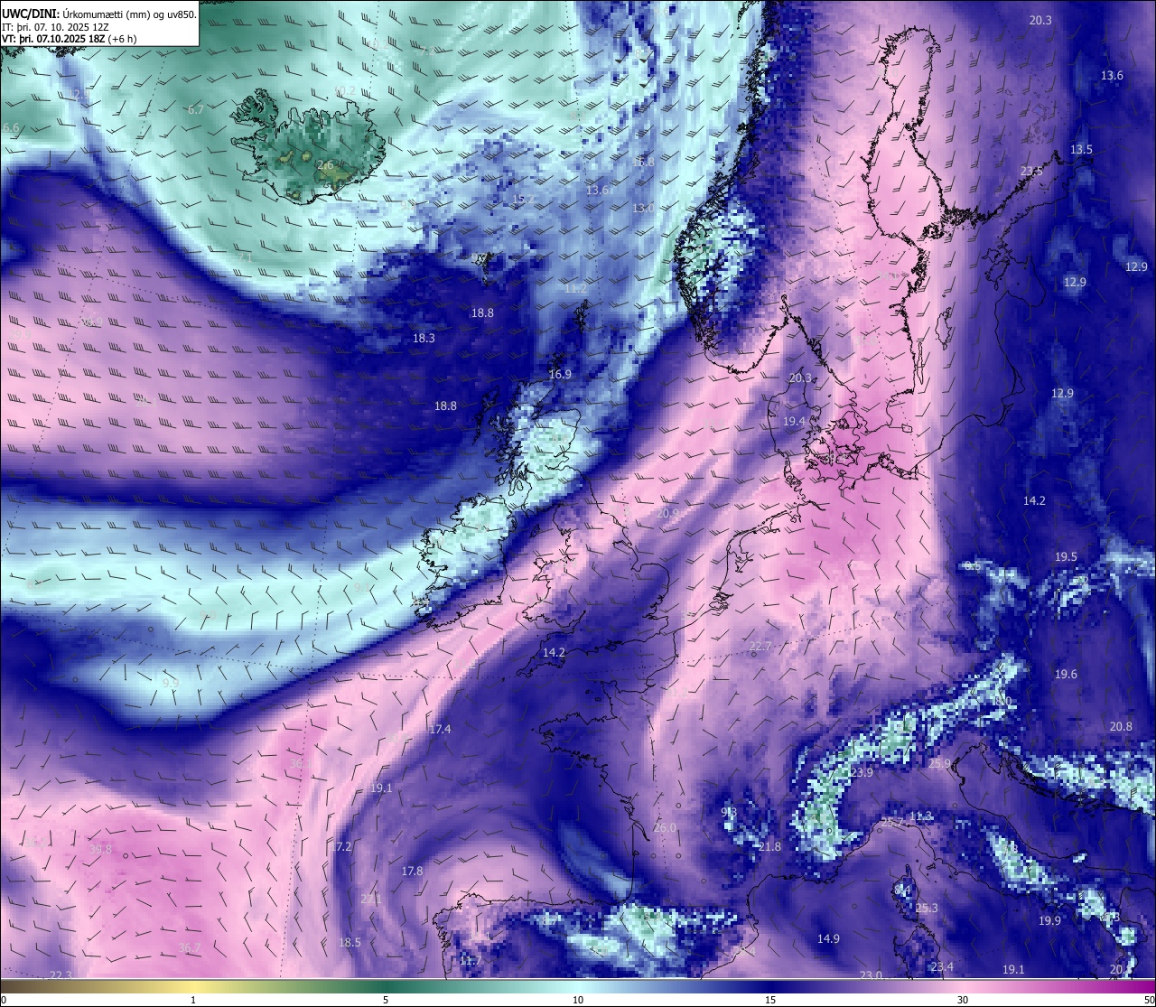
Task: Click the value label '19.5'
Action: (1067, 557)
